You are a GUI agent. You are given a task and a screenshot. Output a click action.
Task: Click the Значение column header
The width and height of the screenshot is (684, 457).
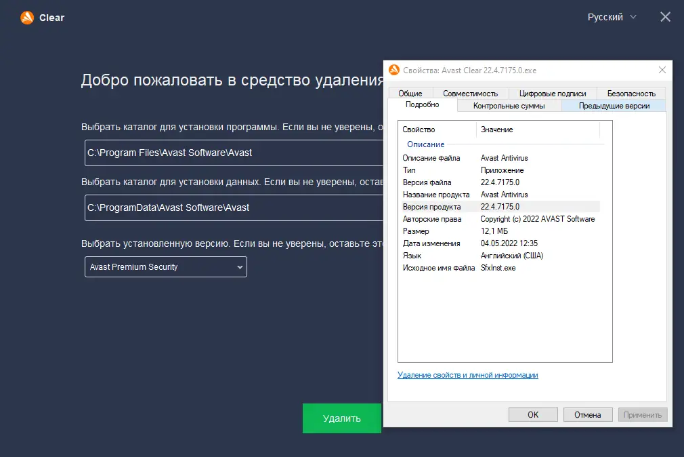point(538,130)
